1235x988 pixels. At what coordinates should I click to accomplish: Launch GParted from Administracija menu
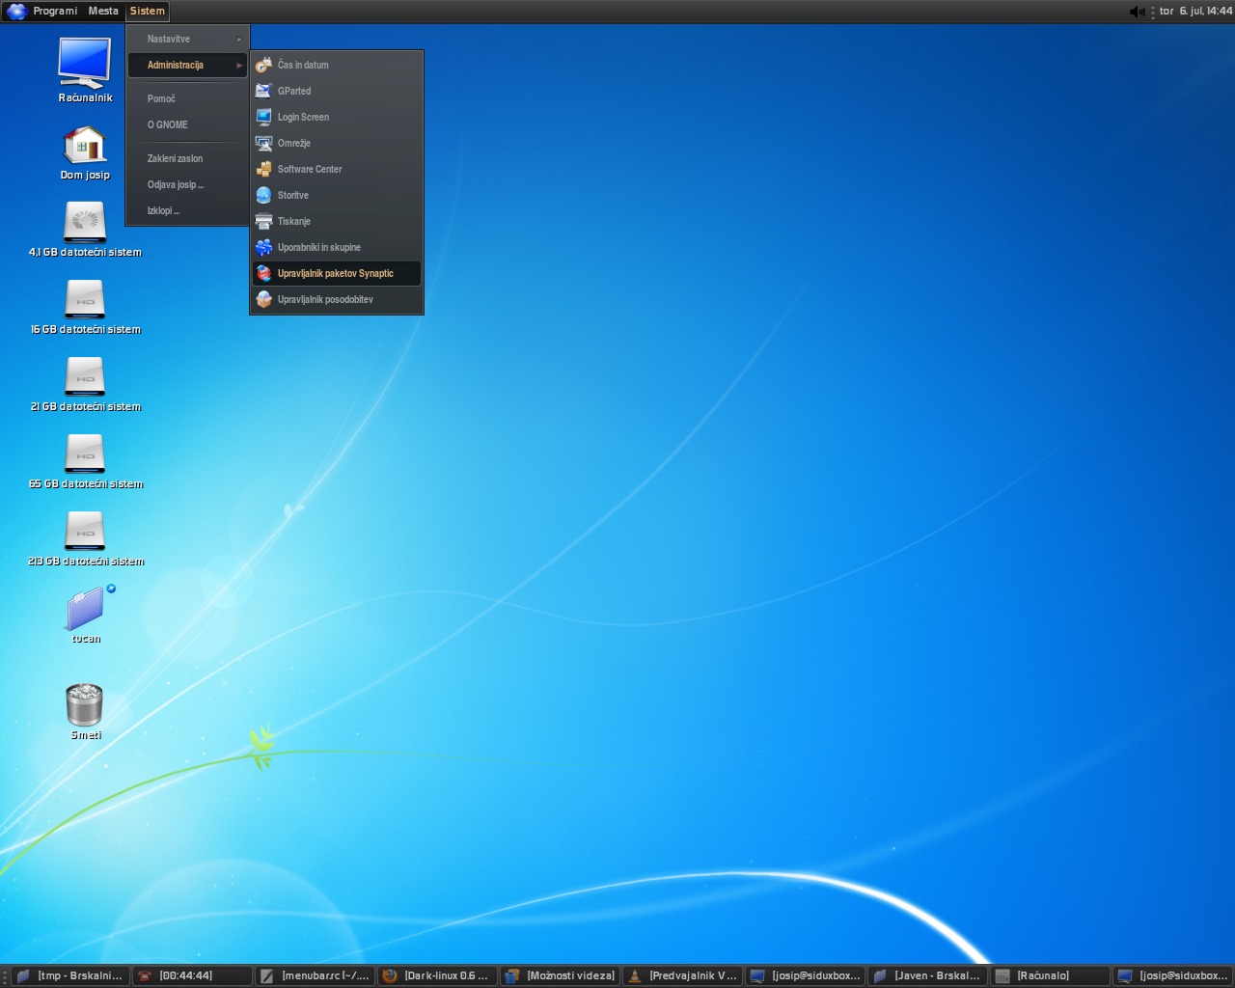337,91
